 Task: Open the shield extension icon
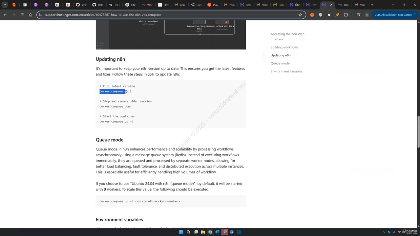click(x=321, y=15)
